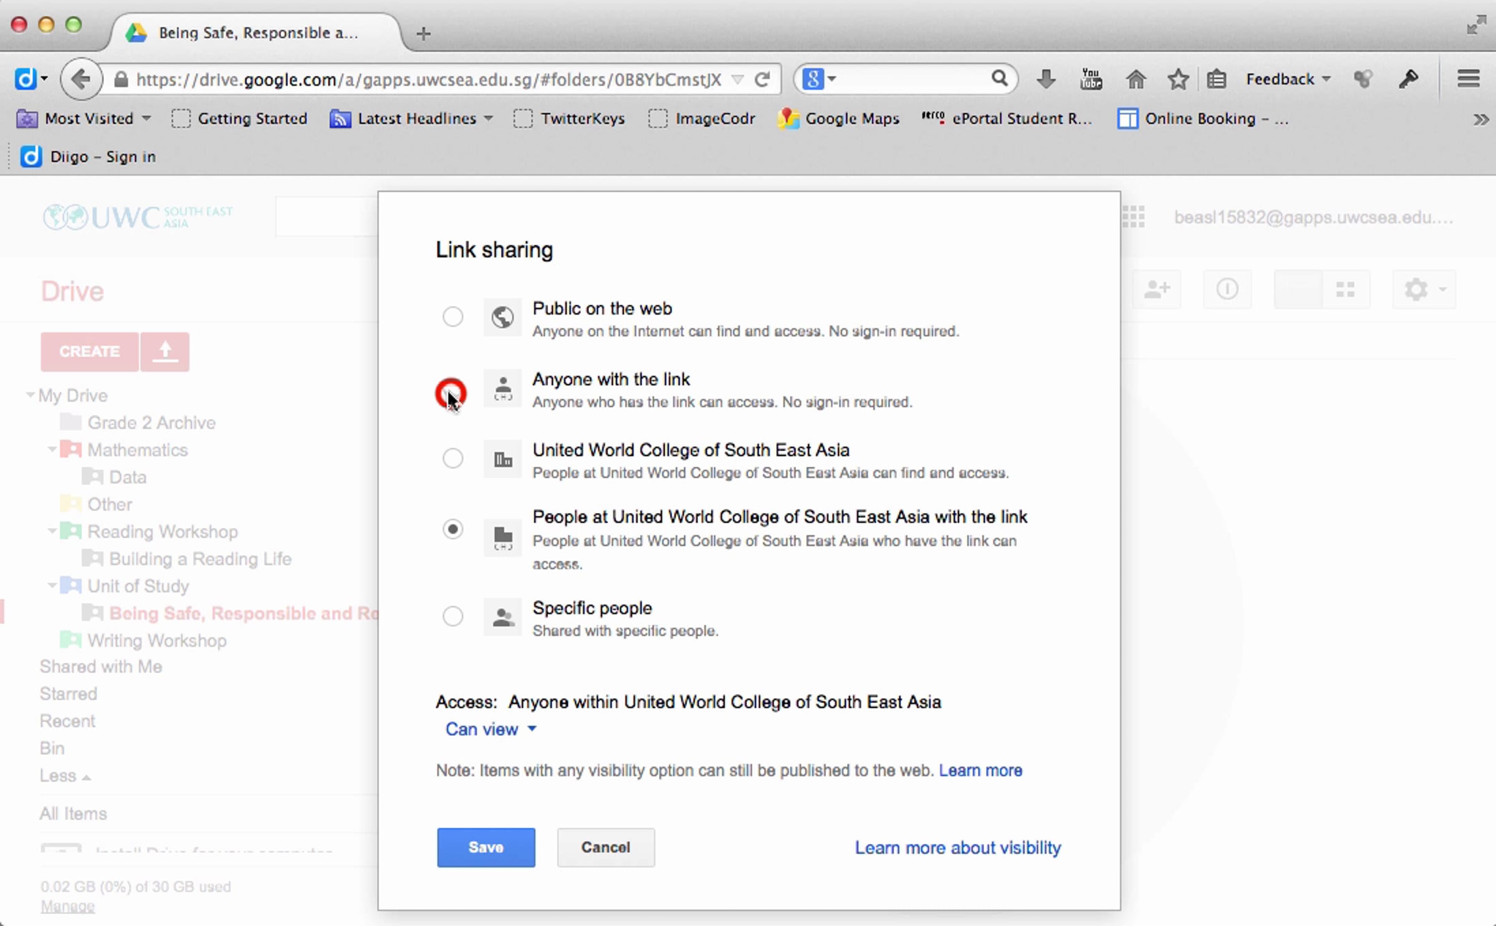The width and height of the screenshot is (1496, 926).
Task: Click the magnifier search icon
Action: click(x=999, y=79)
